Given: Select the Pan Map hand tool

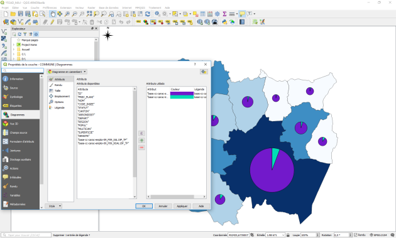Looking at the screenshot, I should coord(53,14).
